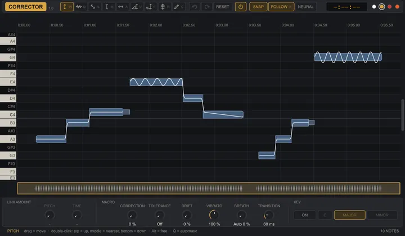Click the F3 piano key

8,172
